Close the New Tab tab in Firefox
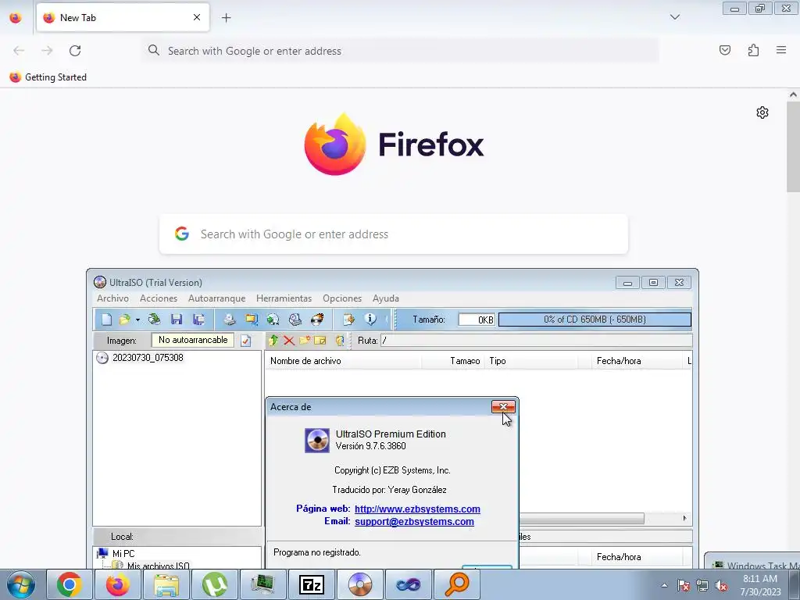This screenshot has width=800, height=600. tap(197, 17)
